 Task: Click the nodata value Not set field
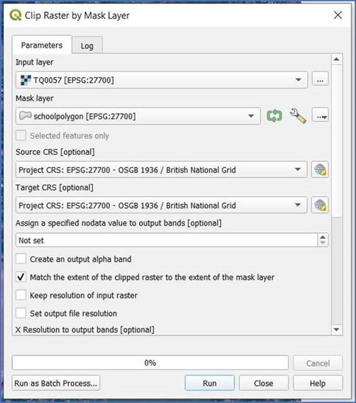coord(167,240)
